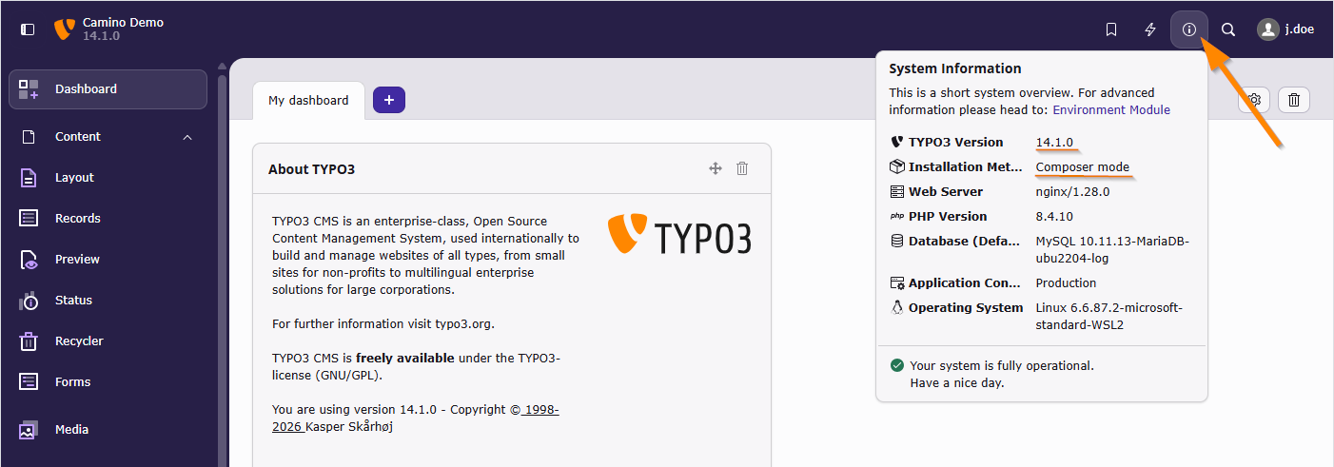This screenshot has height=467, width=1334.
Task: Click the TYPO3 logo in top bar
Action: [x=65, y=29]
